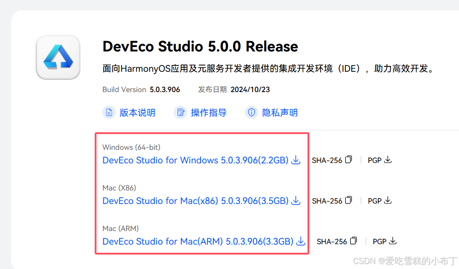Screen dimensions: 459x269
Task: Open the 版本说明 release notes link
Action: click(137, 113)
